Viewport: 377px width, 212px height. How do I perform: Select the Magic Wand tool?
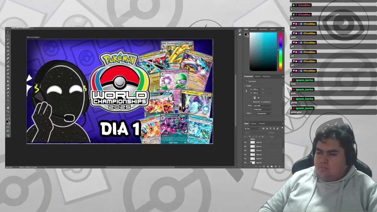[8, 43]
